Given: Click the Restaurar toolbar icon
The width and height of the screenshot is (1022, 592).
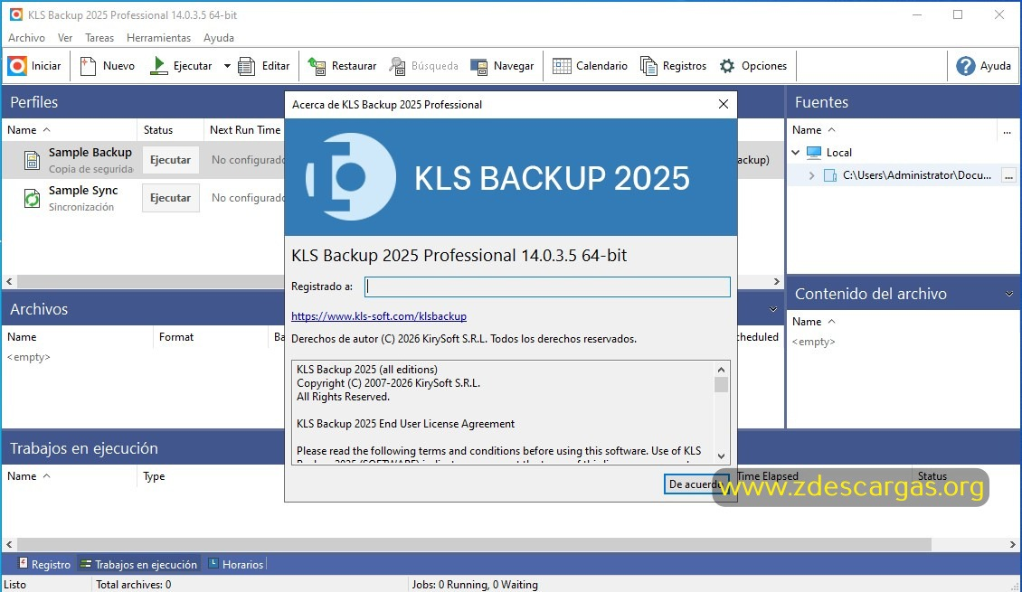Looking at the screenshot, I should coord(315,65).
